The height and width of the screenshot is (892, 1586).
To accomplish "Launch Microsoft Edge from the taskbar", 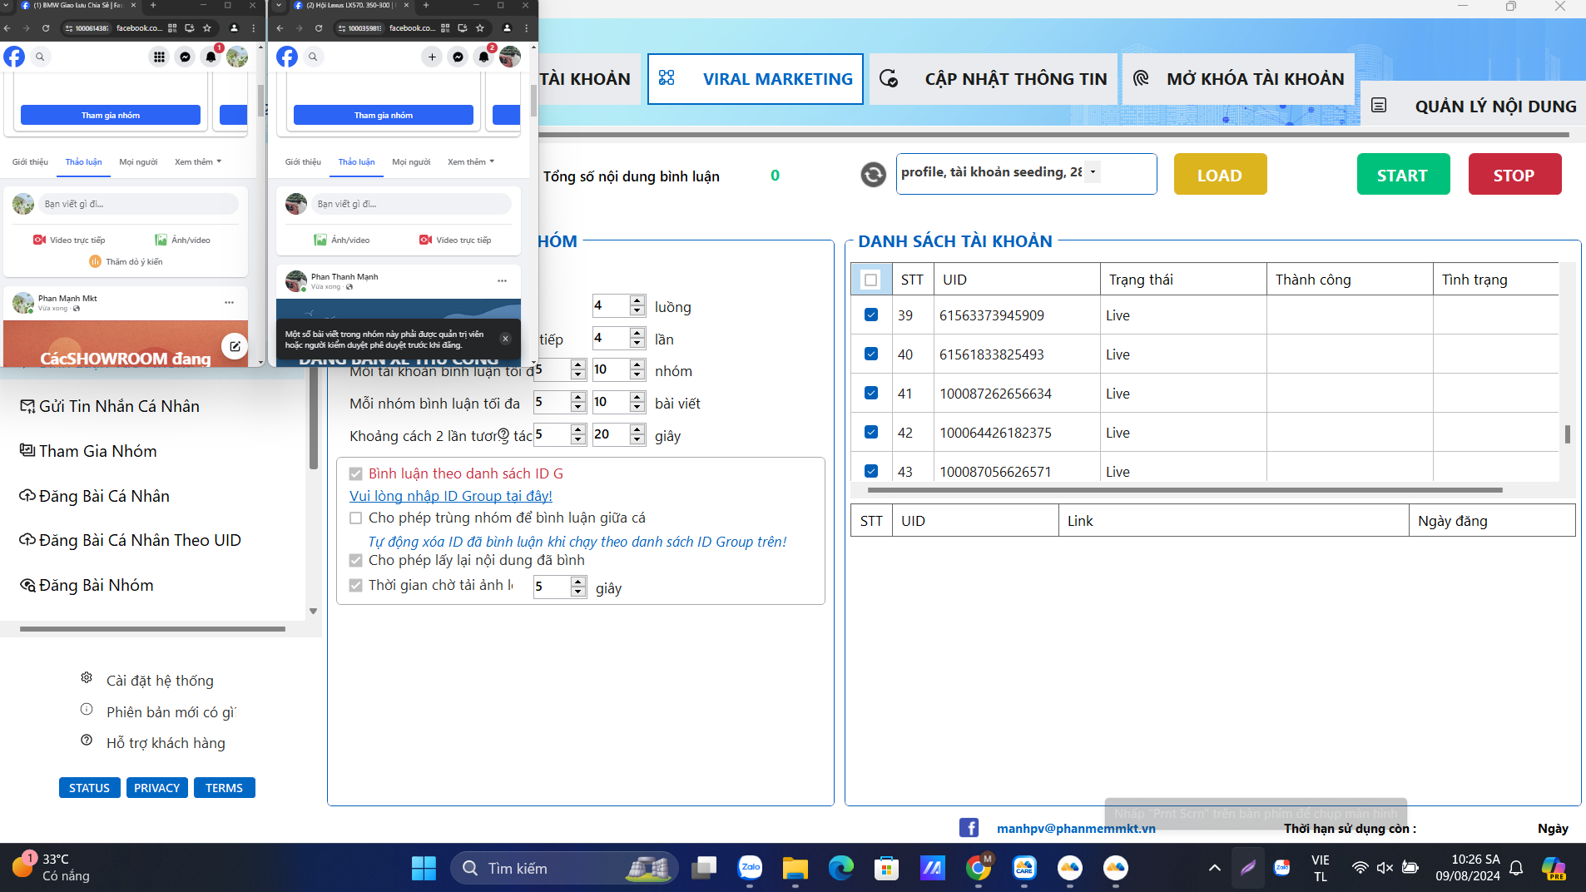I will tap(840, 868).
